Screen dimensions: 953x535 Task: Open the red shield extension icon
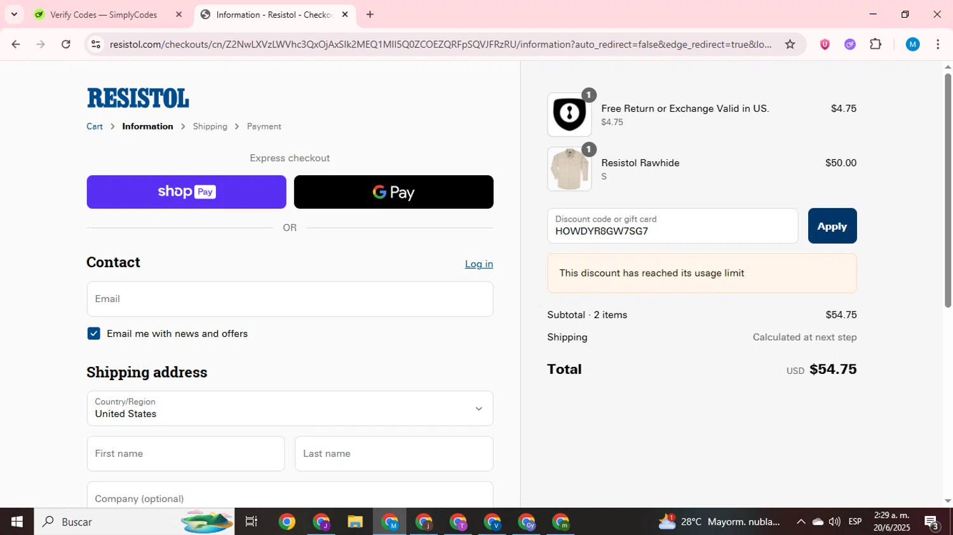(825, 44)
